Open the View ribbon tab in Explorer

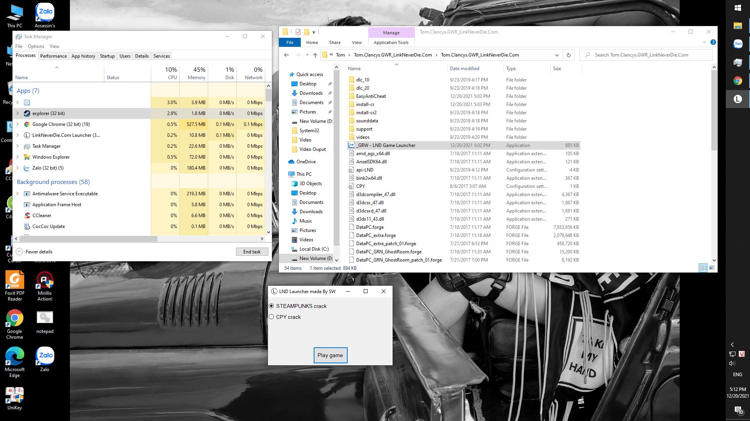[357, 42]
